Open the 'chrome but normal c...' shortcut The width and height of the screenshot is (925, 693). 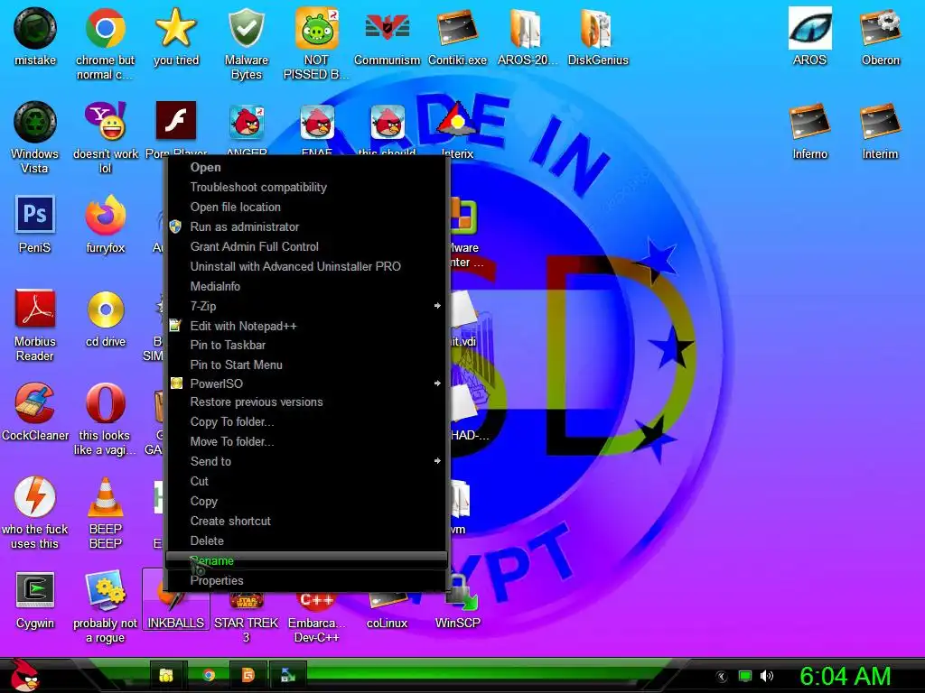point(105,28)
